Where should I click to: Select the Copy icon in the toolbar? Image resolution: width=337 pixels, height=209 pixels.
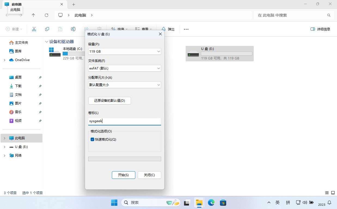tap(47, 29)
